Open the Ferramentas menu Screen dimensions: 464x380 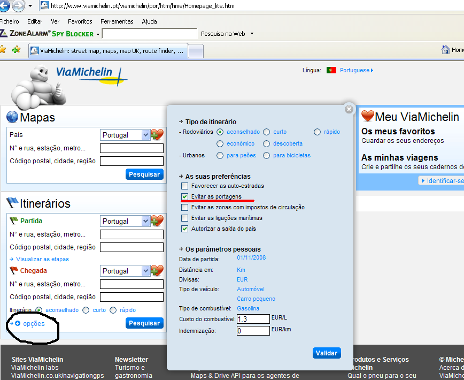click(x=117, y=21)
